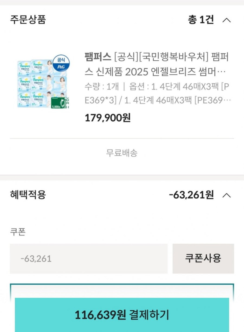Viewport: 244px width, 332px height.
Task: Click the 혜택적용 section header
Action: point(28,195)
